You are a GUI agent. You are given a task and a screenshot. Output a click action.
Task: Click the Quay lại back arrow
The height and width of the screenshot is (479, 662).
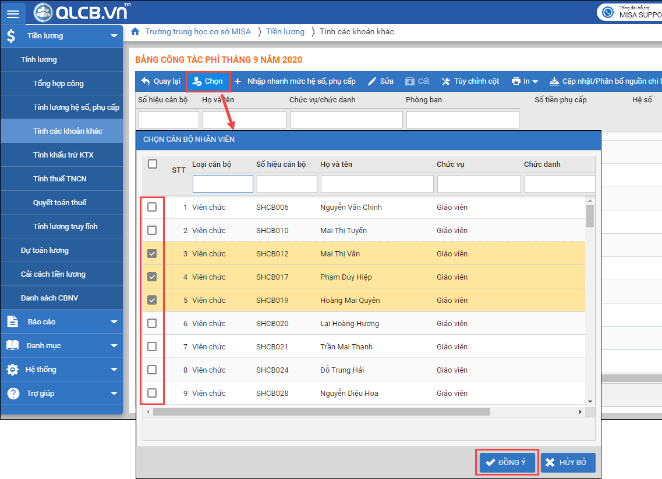pos(146,81)
